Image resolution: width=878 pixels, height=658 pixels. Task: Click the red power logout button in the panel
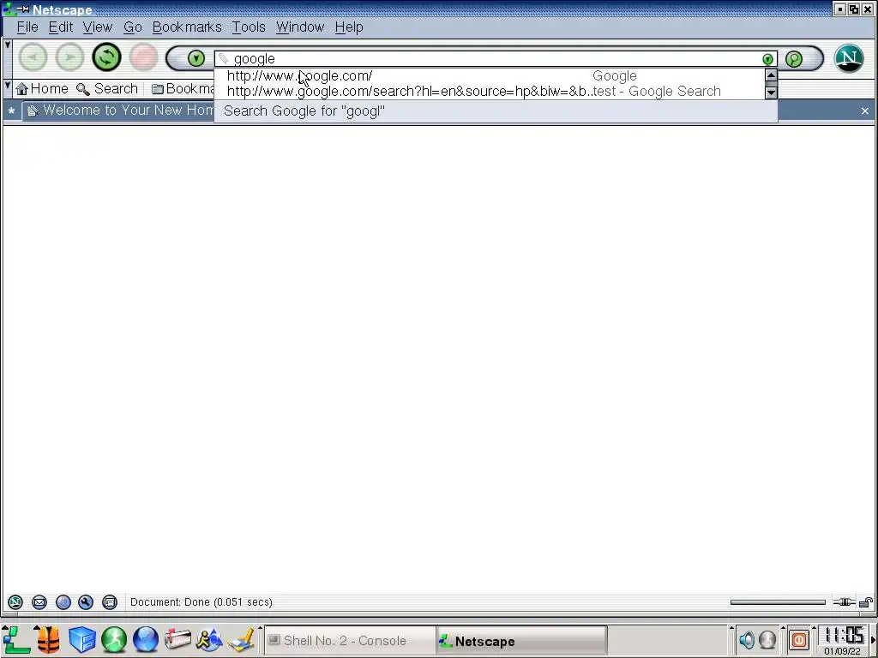(x=798, y=639)
